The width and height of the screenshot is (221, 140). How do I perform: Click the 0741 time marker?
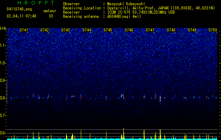[24, 30]
